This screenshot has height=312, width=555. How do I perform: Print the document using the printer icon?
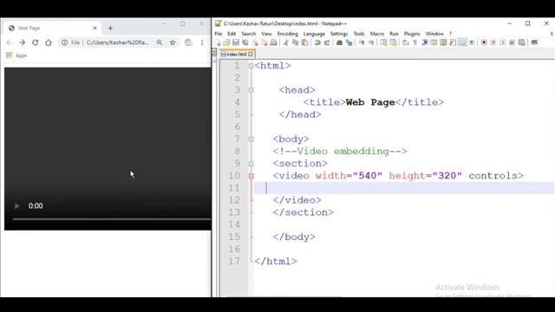point(274,42)
